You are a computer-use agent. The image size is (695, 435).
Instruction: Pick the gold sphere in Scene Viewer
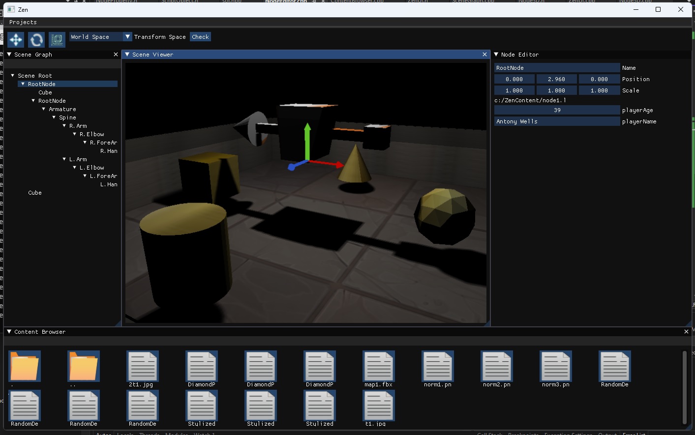pos(444,216)
